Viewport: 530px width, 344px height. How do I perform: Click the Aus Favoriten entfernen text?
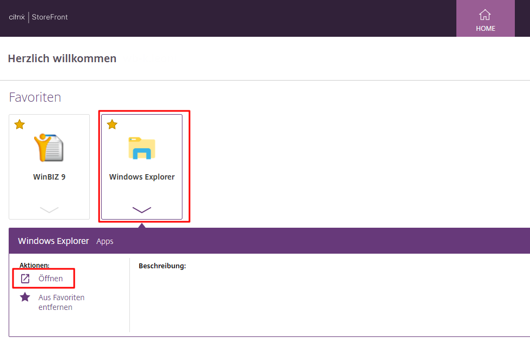61,302
